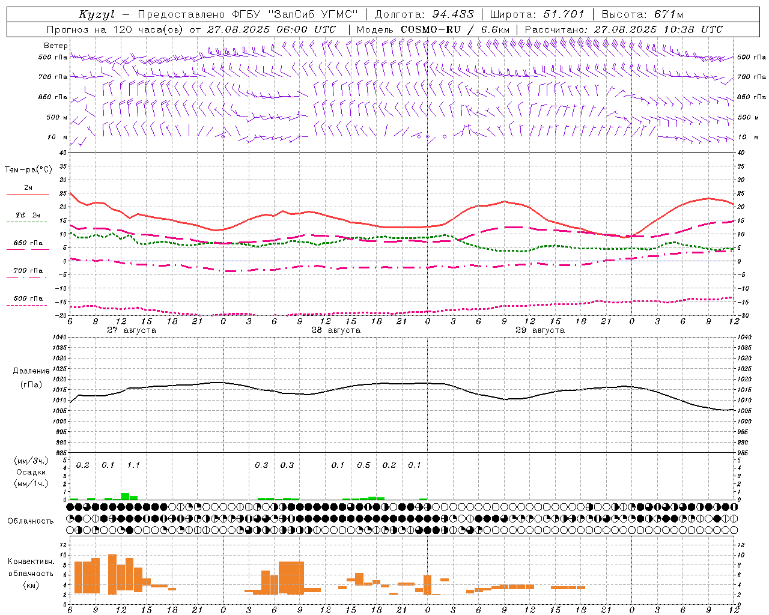
Task: Click the '700 гПа' entry in the temperature legend
Action: [28, 271]
